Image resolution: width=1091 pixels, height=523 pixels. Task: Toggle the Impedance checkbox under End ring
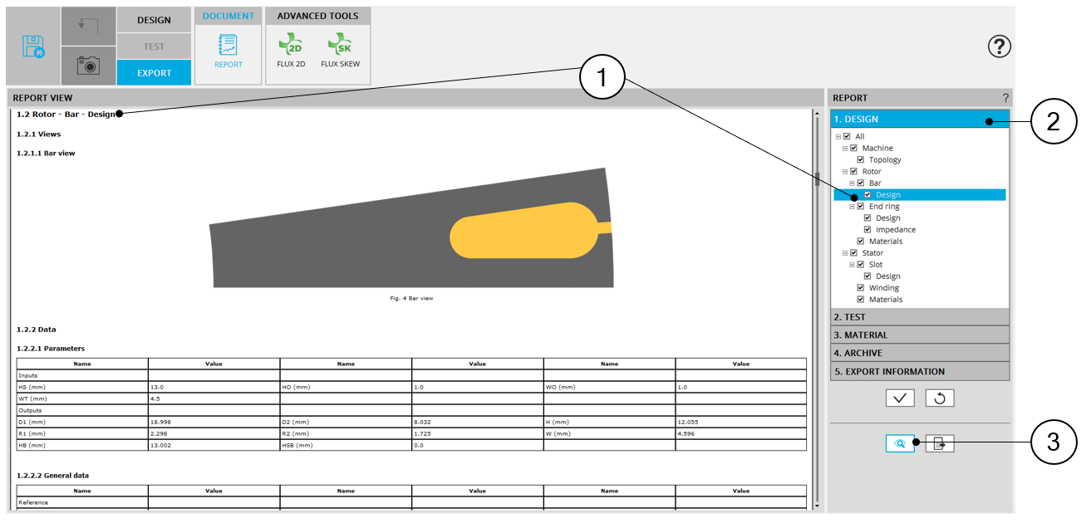click(x=867, y=230)
